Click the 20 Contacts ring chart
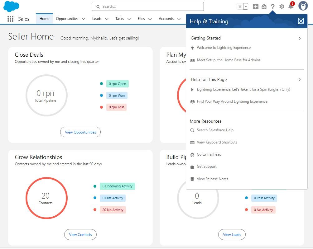This screenshot has width=313, height=249. tap(46, 198)
